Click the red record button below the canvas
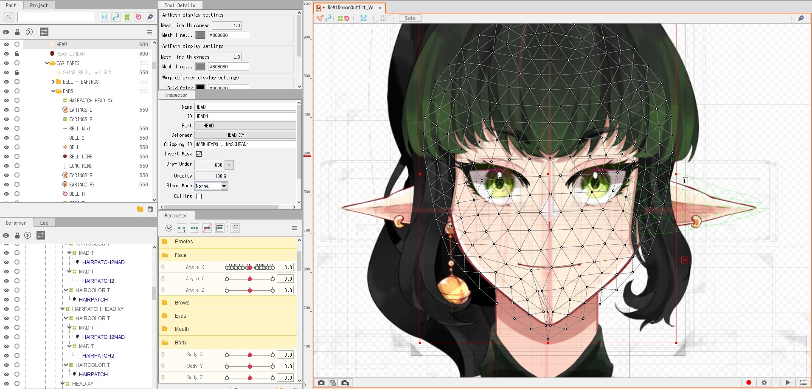 (749, 383)
